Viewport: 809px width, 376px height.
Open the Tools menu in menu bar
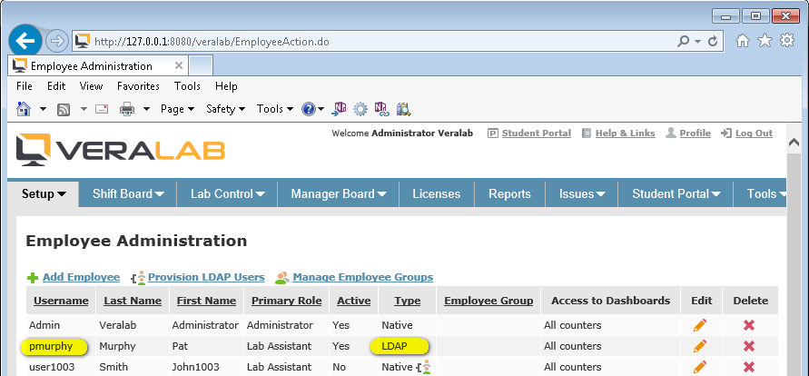(x=187, y=86)
